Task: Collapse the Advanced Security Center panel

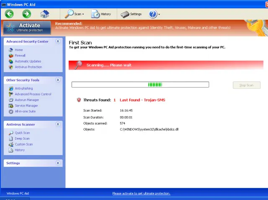Action: pyautogui.click(x=58, y=42)
